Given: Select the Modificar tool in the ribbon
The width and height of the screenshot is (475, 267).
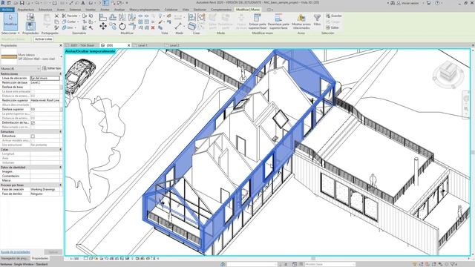Looking at the screenshot, I should coord(10,22).
